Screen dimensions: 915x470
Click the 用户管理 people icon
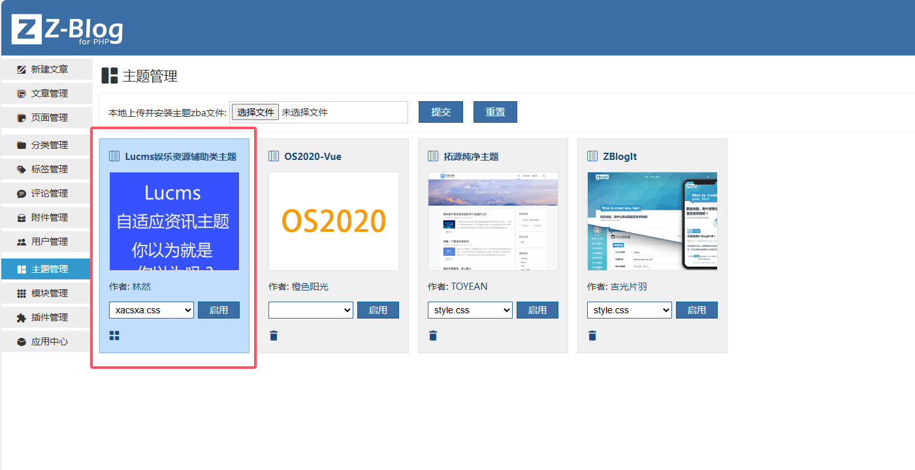point(22,242)
